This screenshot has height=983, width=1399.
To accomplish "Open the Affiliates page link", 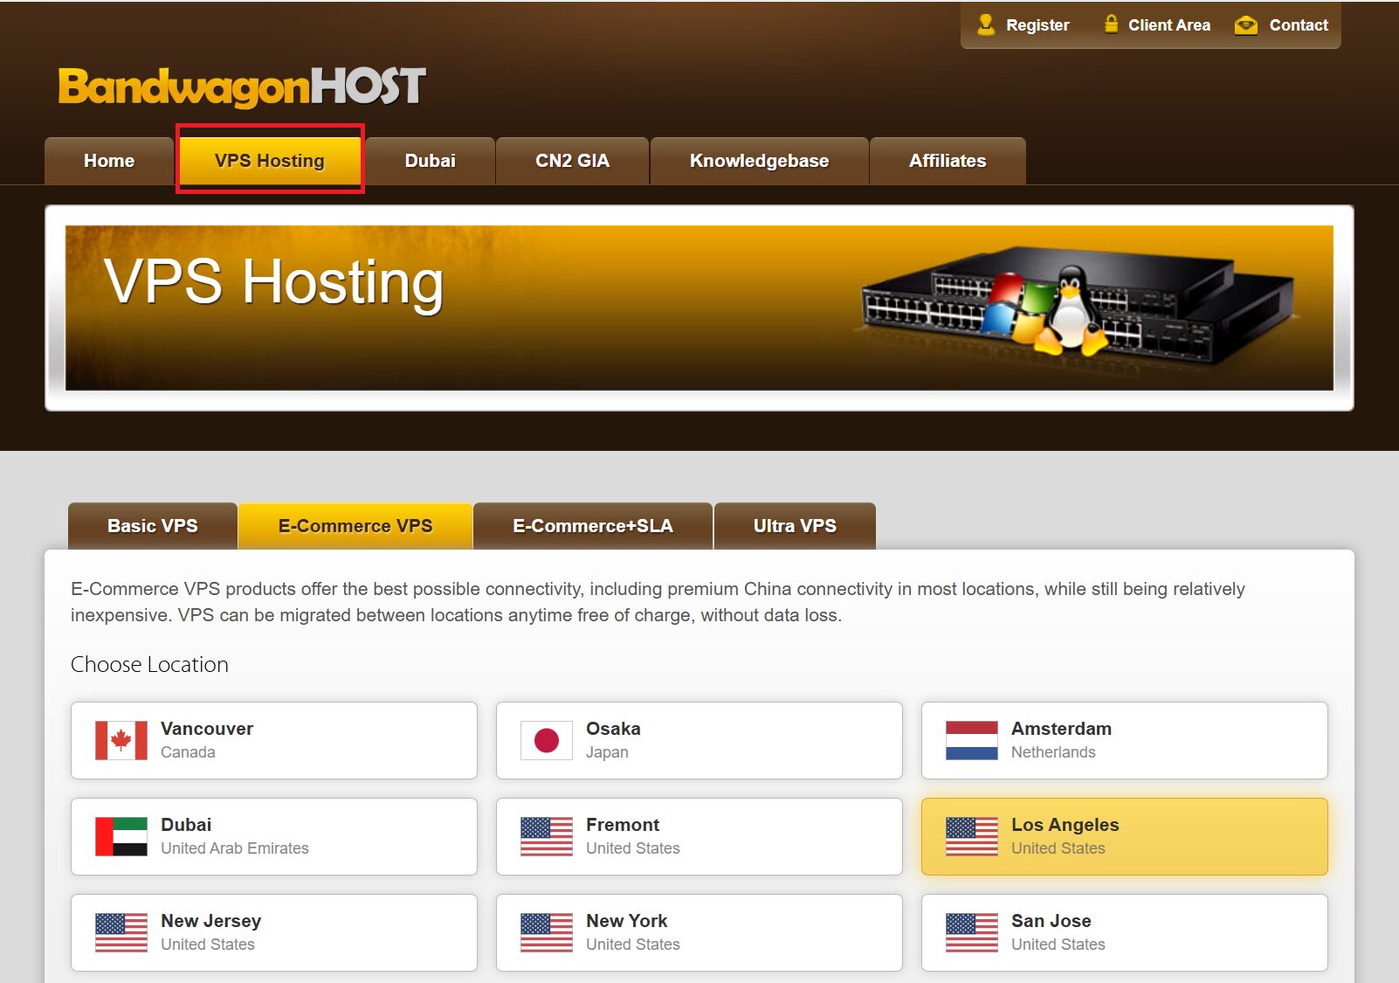I will point(948,161).
